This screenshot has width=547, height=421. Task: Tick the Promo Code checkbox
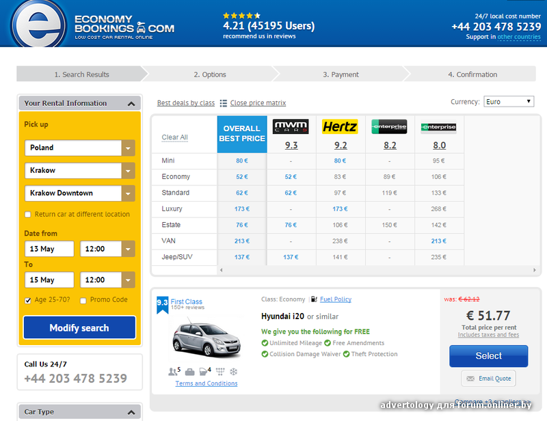click(x=83, y=300)
